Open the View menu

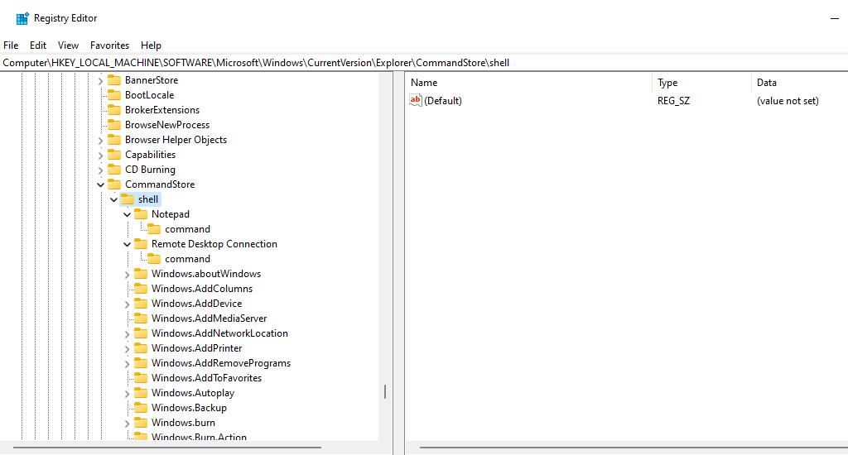tap(68, 45)
